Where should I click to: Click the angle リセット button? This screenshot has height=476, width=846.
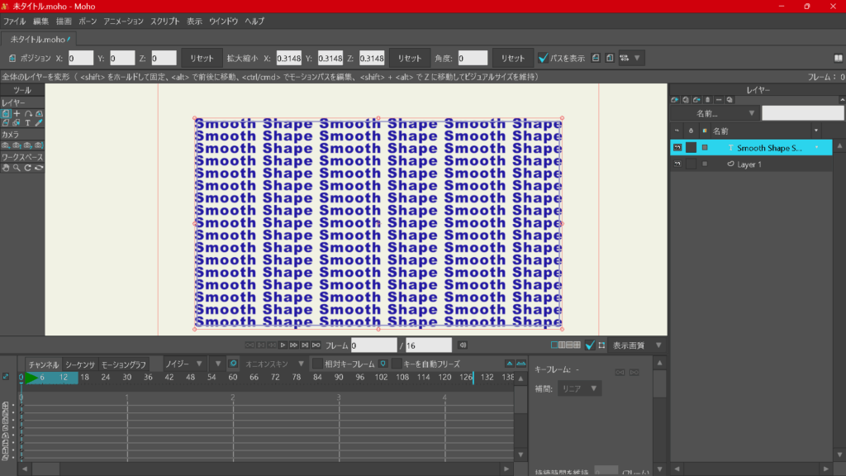pyautogui.click(x=512, y=59)
